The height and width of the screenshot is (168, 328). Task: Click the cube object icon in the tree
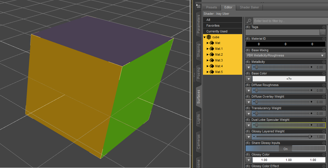click(x=208, y=37)
